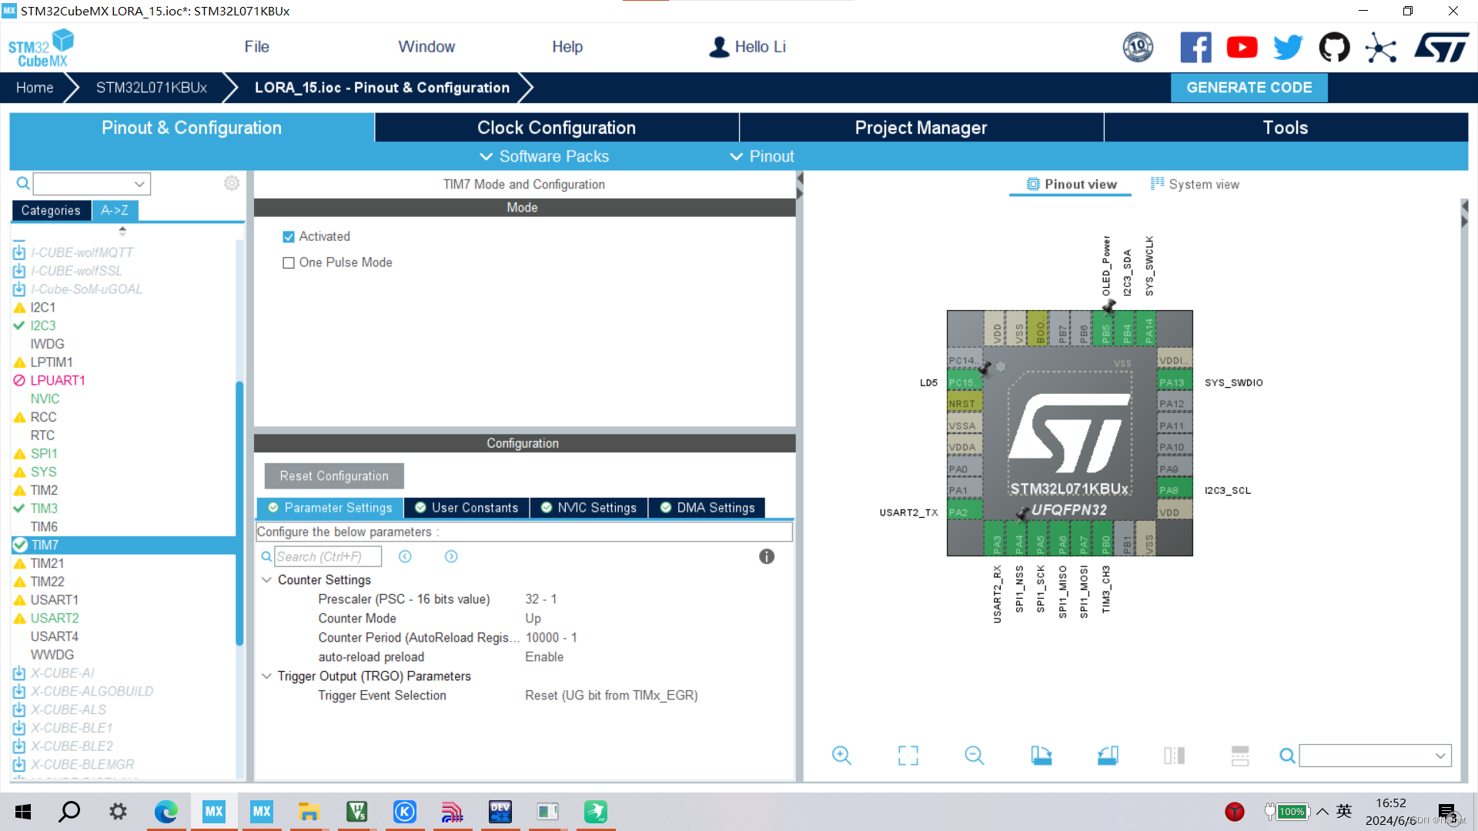The image size is (1478, 831).
Task: Switch to the A->Z sorting view
Action: coord(115,210)
